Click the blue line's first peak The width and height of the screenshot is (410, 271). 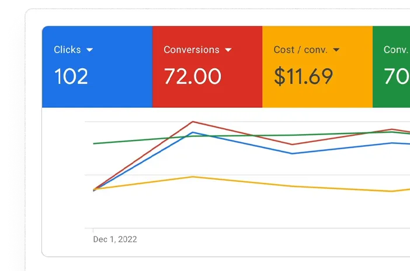click(x=193, y=132)
